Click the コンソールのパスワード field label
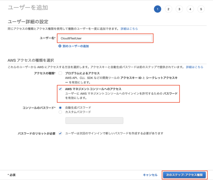Viewport: 213px width, 180px height. point(39,108)
